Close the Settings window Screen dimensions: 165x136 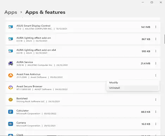(x=161, y=2)
